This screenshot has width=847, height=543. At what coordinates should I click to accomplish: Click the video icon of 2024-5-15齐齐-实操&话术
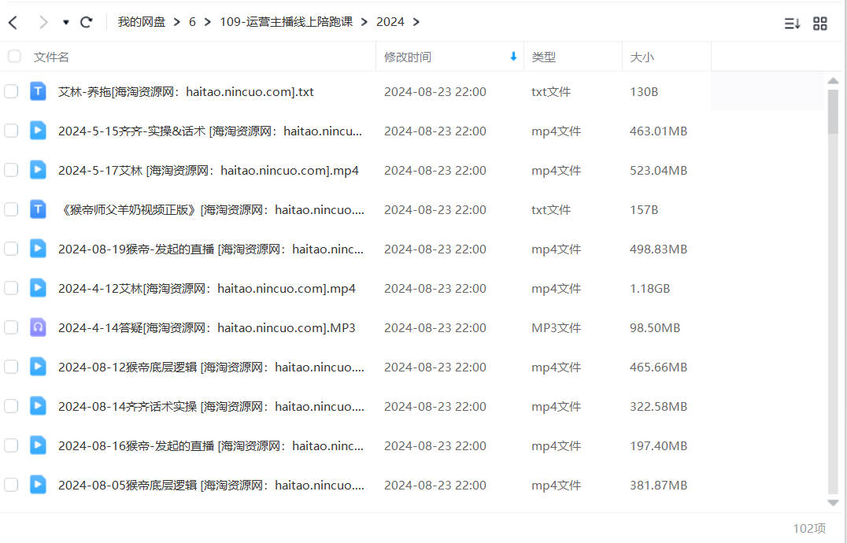[38, 131]
